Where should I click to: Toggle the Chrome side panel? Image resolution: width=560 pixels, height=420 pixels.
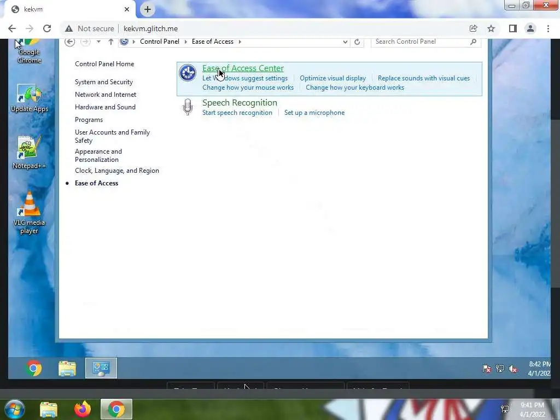513,28
